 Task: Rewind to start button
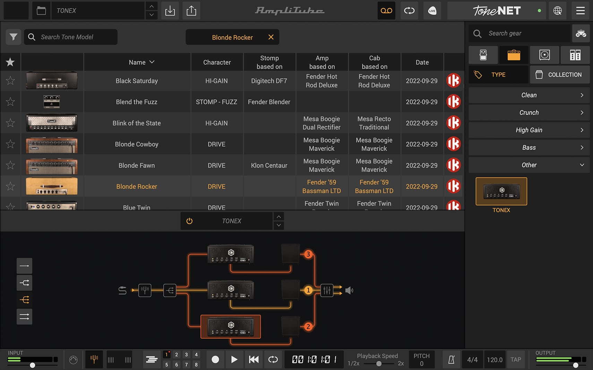click(254, 360)
